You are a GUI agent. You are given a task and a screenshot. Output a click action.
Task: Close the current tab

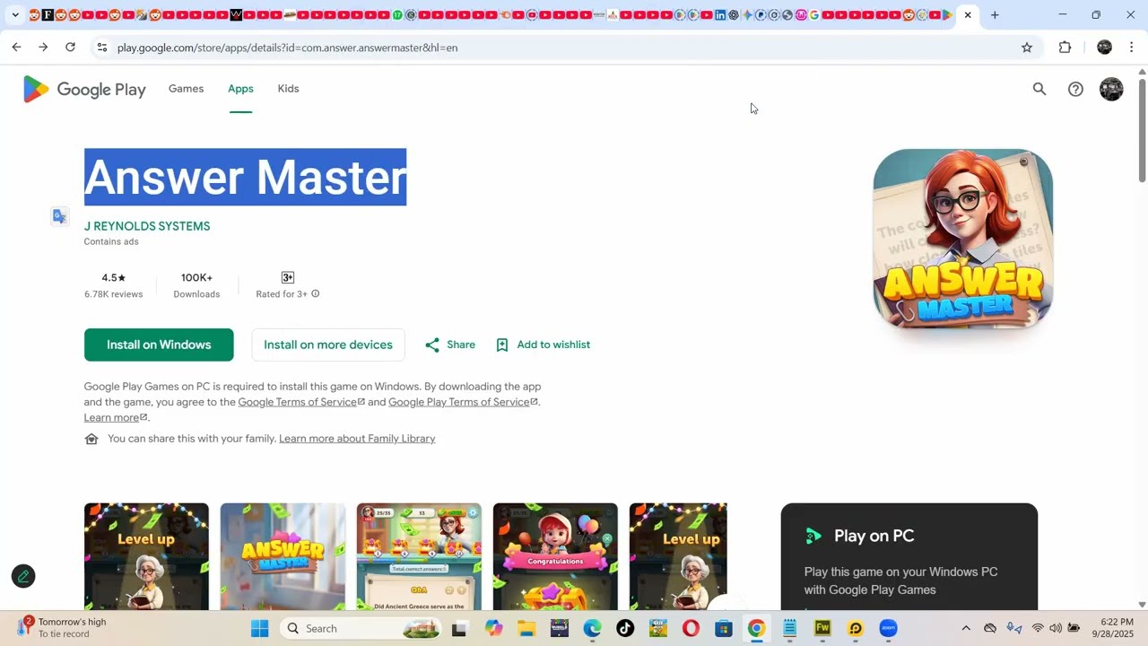[968, 15]
